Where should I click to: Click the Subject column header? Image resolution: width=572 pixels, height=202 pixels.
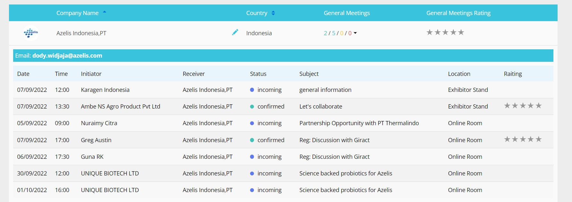pyautogui.click(x=309, y=74)
